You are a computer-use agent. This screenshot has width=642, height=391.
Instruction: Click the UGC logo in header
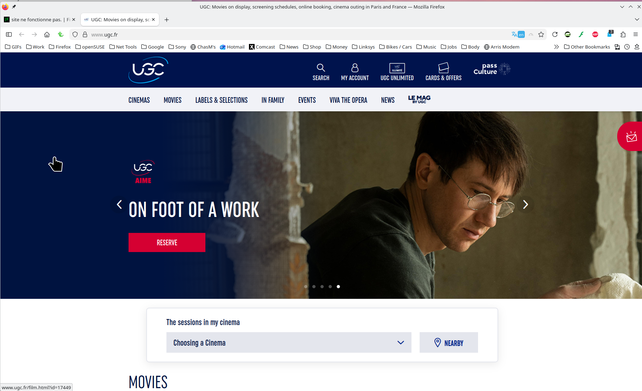tap(148, 70)
